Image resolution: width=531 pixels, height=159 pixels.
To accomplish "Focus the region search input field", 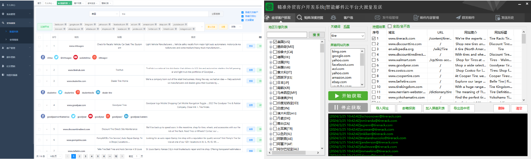I will click(x=287, y=35).
